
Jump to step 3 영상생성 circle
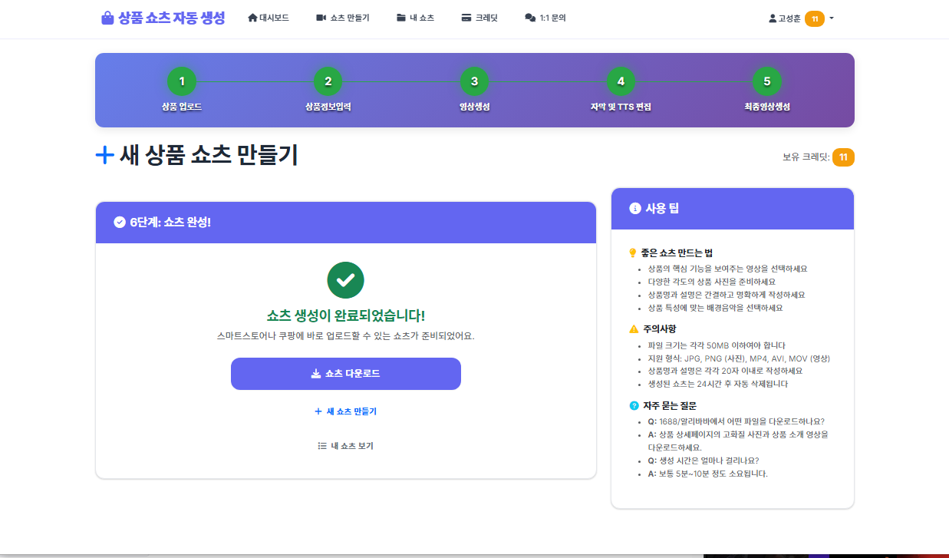click(x=474, y=81)
